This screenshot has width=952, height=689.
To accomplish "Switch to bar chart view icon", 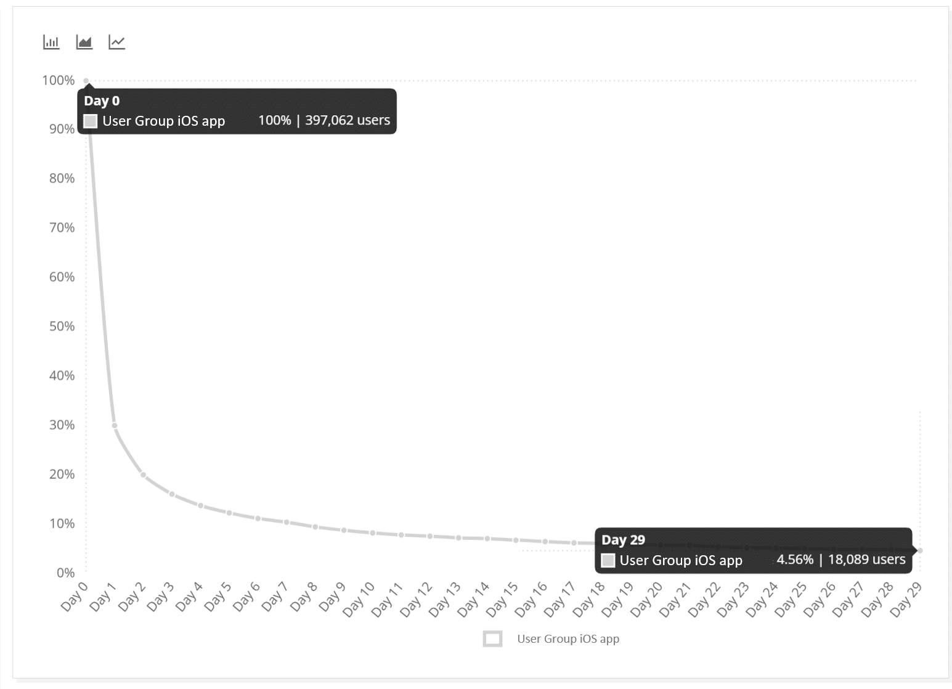I will (51, 42).
